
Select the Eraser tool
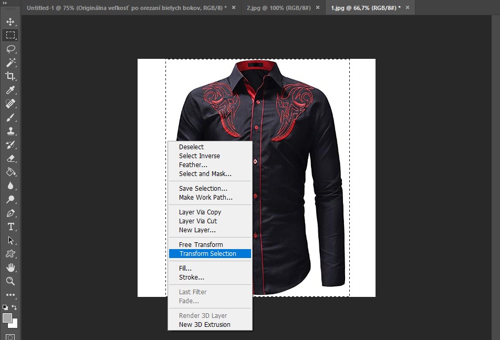click(x=10, y=158)
